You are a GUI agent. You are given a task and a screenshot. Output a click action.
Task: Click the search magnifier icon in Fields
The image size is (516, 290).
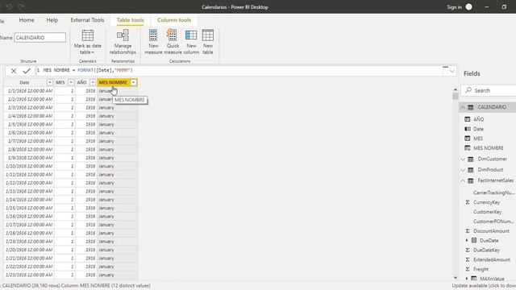468,90
